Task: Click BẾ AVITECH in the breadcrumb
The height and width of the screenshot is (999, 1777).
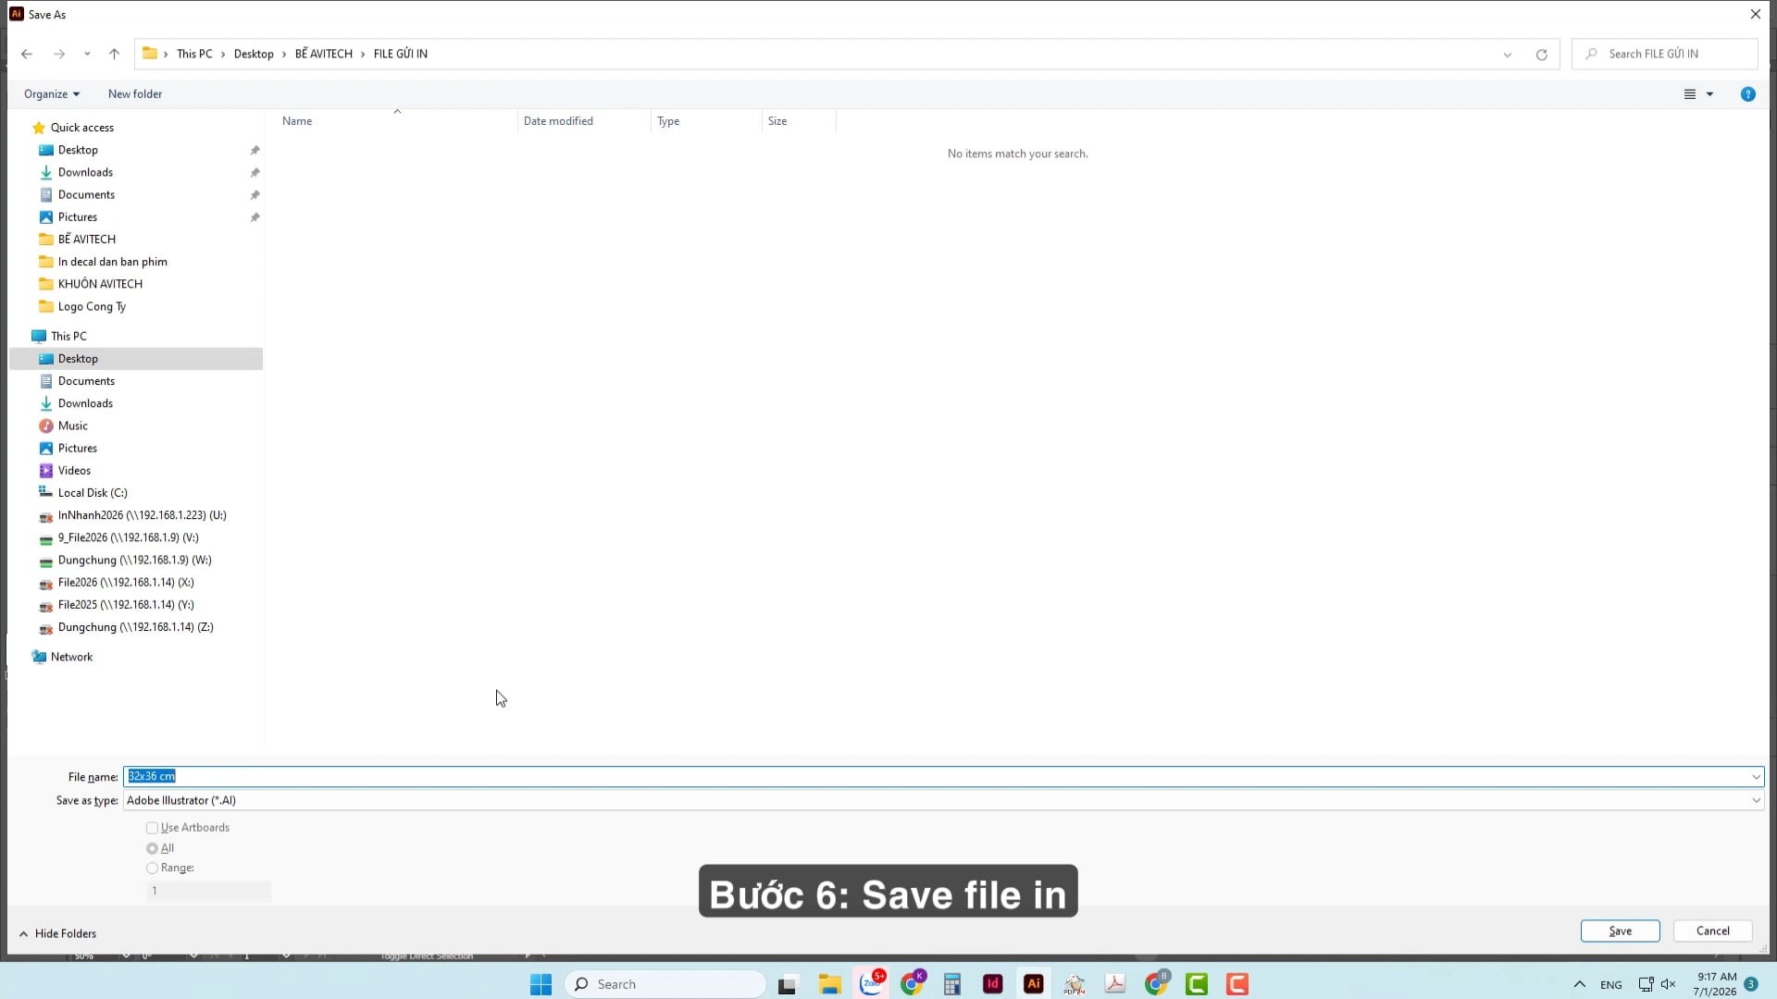Action: point(324,54)
